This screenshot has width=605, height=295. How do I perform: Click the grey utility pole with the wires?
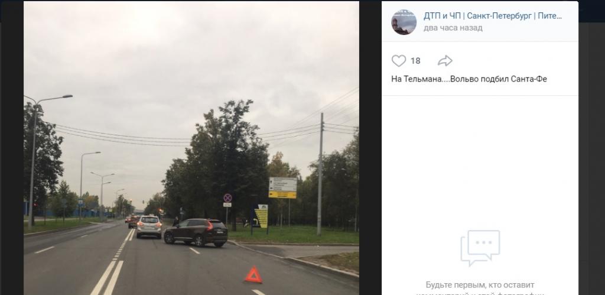[320, 174]
